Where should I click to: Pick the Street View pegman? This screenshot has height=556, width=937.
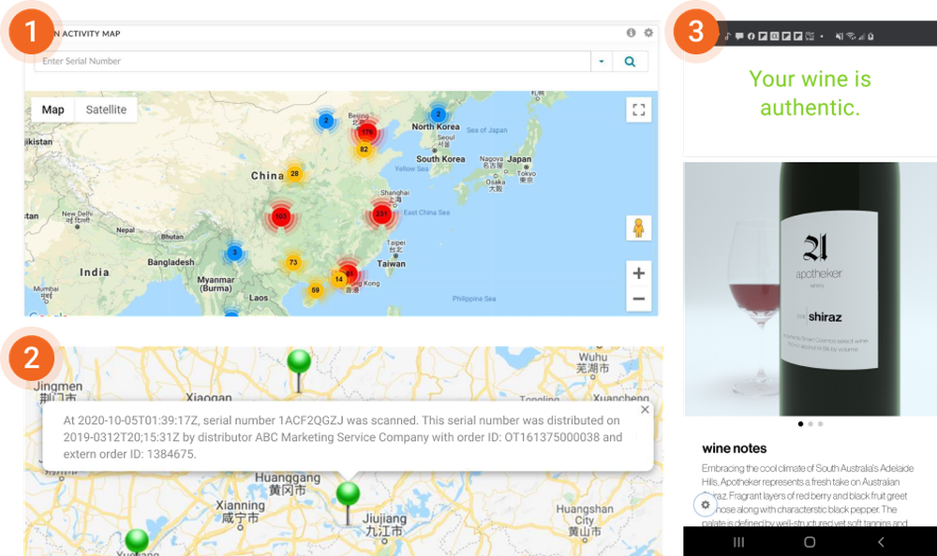[639, 228]
